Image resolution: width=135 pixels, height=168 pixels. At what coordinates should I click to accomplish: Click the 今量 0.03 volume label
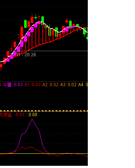13,85
